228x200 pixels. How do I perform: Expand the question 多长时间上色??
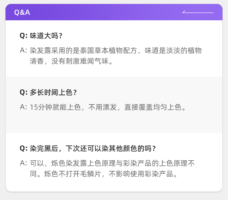click(x=53, y=92)
